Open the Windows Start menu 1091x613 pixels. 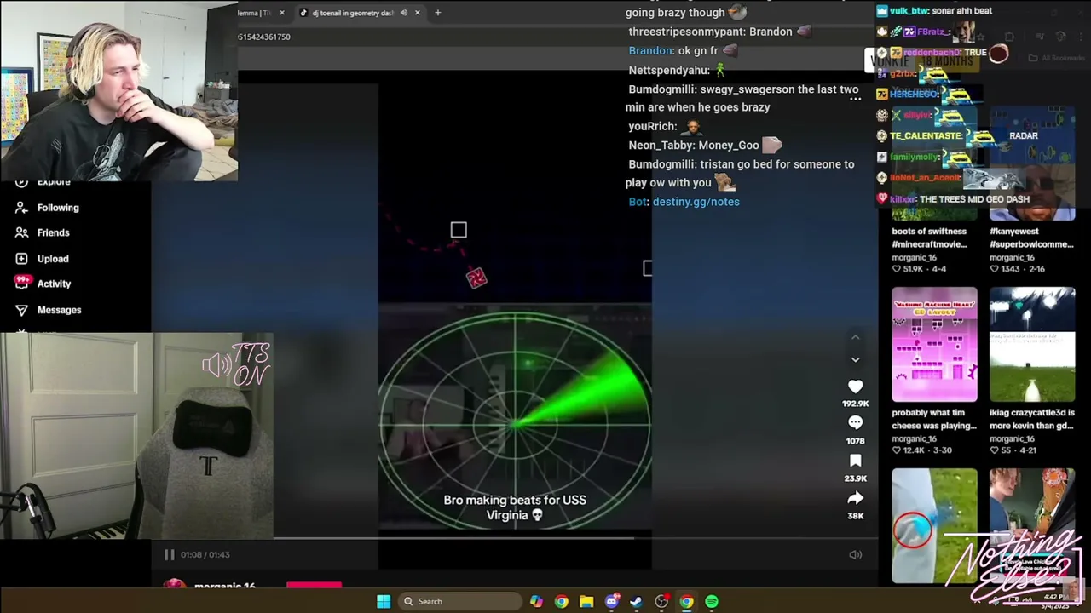pyautogui.click(x=384, y=602)
